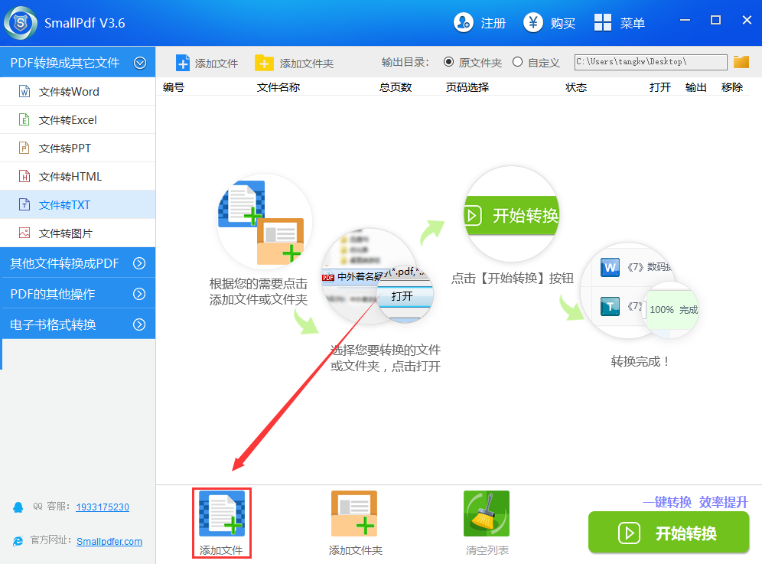Open the 购买 purchase option
This screenshot has height=564, width=762.
[x=549, y=23]
